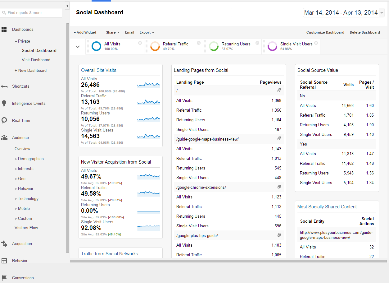Click the Dashboards grid icon in sidebar
The image size is (389, 283).
tap(4, 30)
